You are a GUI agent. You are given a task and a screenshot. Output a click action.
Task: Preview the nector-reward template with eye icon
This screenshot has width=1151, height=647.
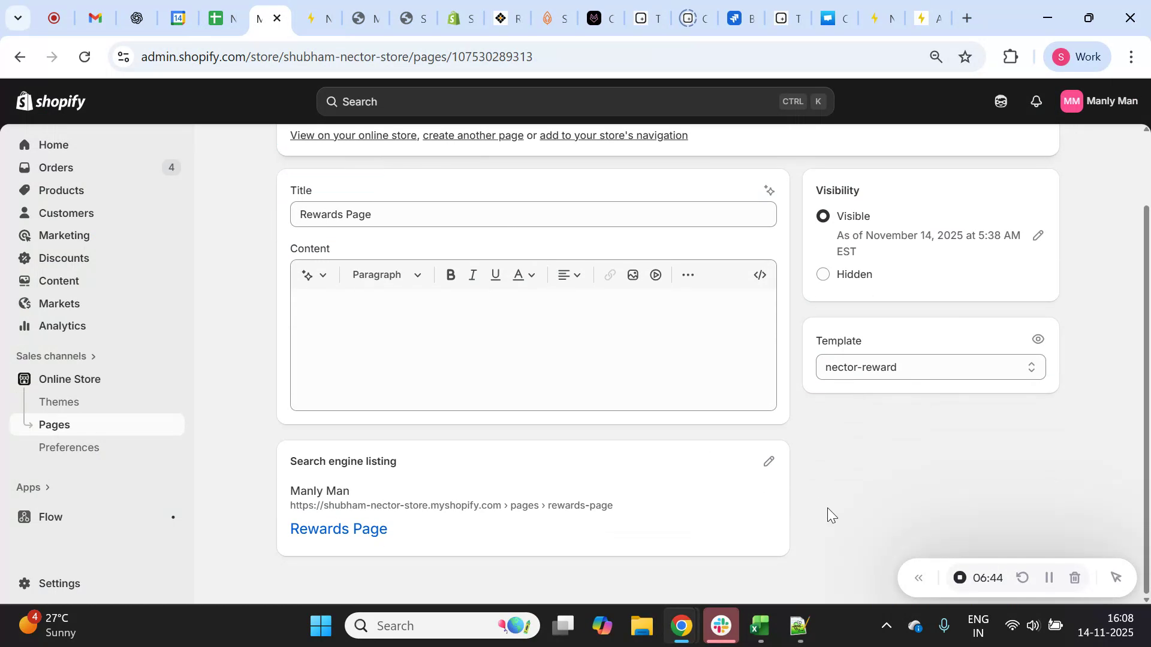pyautogui.click(x=1038, y=338)
